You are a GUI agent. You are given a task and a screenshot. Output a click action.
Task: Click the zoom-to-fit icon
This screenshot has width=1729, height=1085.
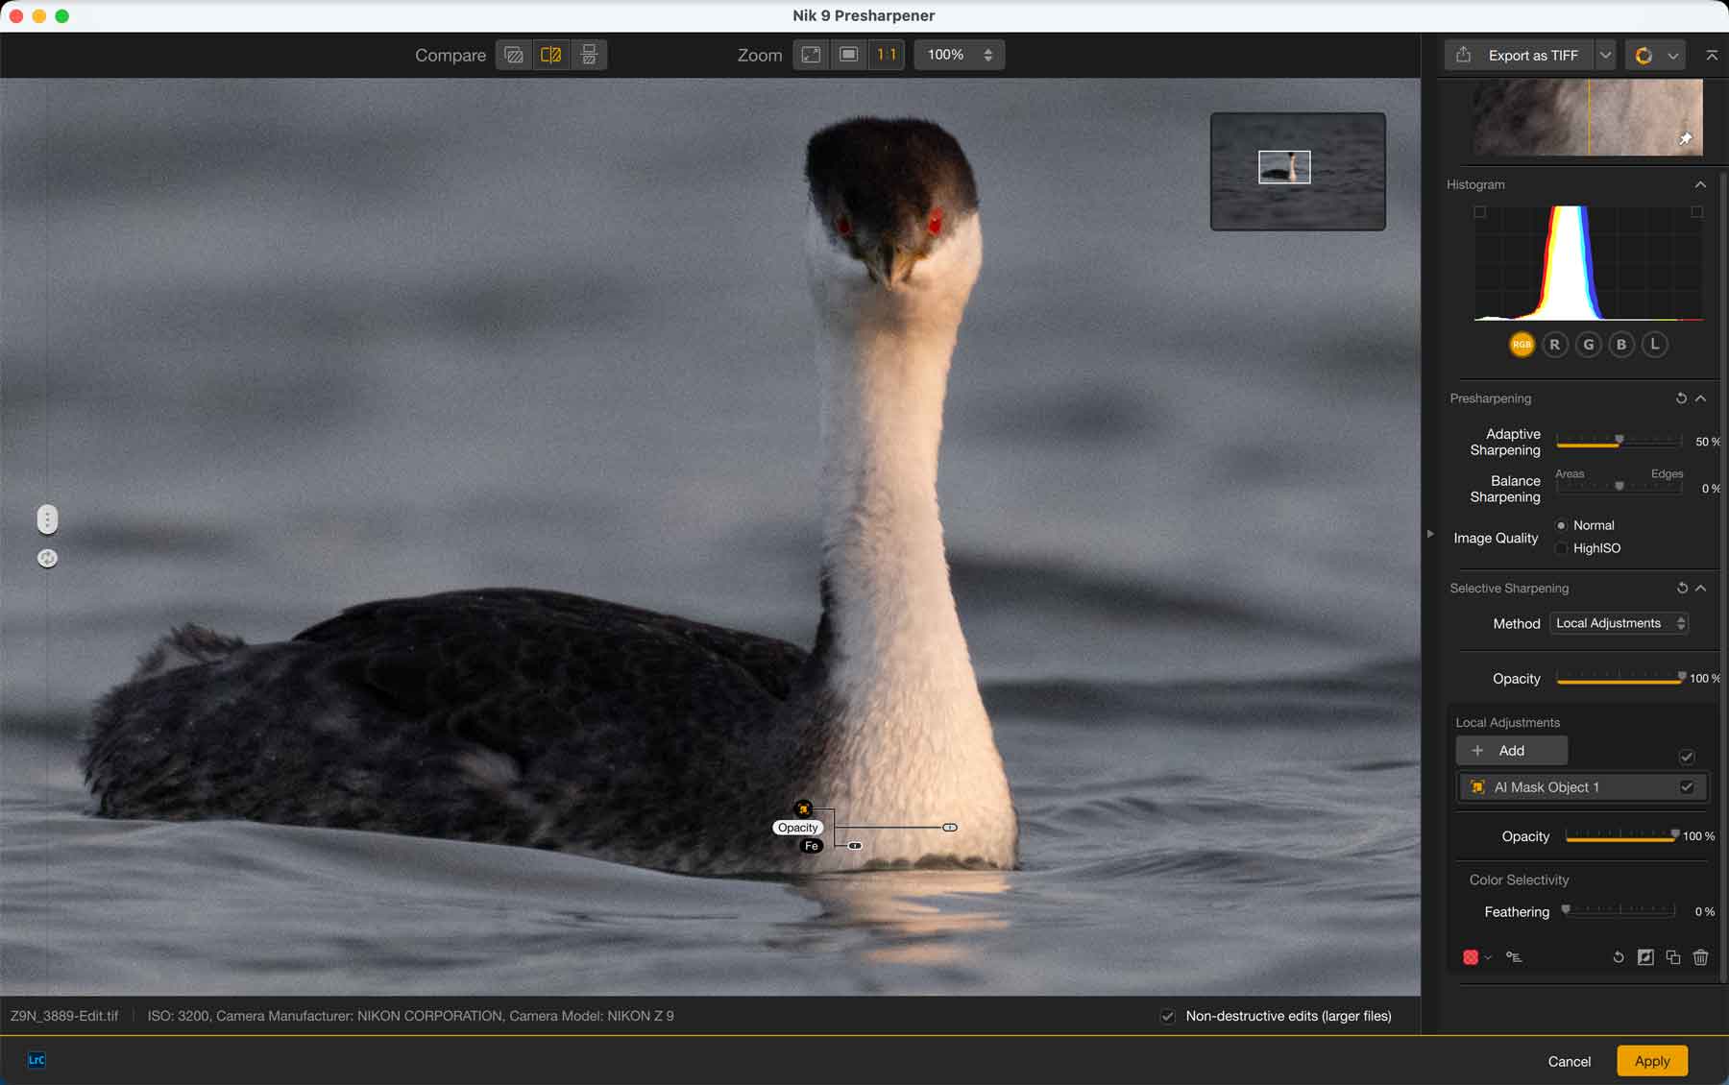[x=812, y=55]
